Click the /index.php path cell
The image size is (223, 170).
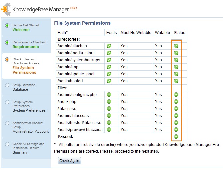coord(80,102)
